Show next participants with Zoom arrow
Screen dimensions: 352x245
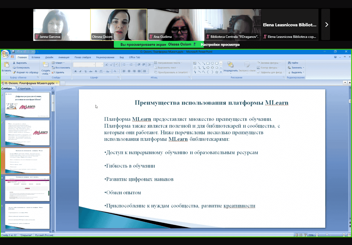coord(326,25)
